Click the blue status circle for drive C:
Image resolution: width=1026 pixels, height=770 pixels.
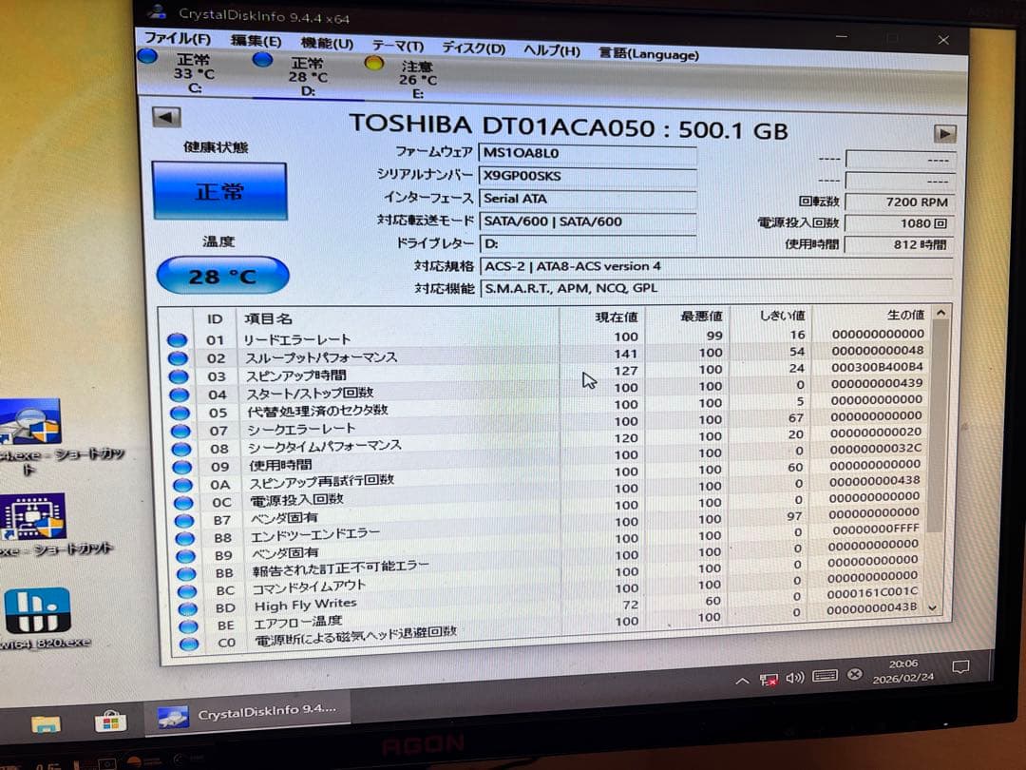click(x=148, y=56)
